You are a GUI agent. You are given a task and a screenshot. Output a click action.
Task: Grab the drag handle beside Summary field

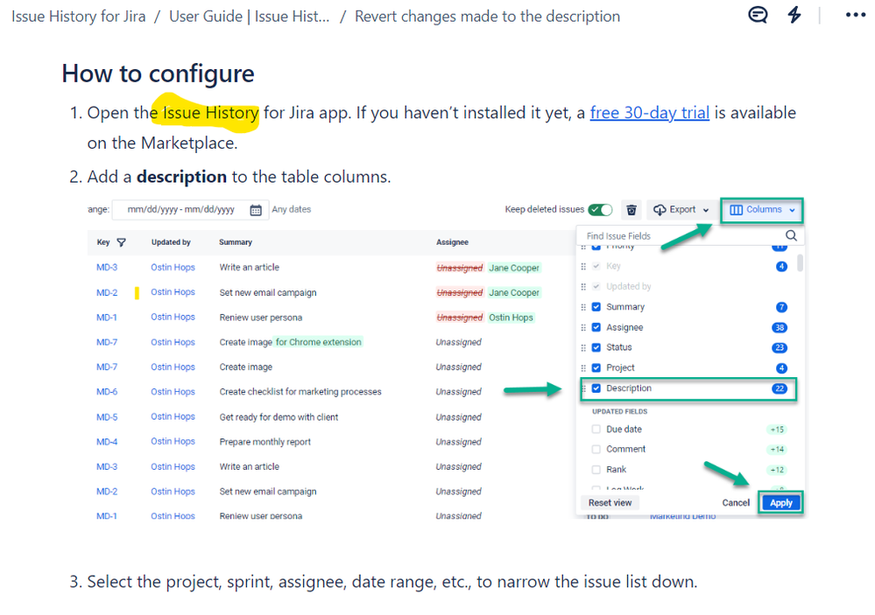583,307
